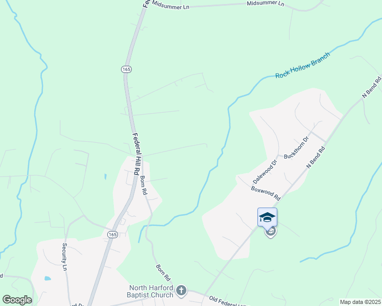Image resolution: width=382 pixels, height=306 pixels.
Task: Click the upper route 165 highway shield
Action: tap(126, 69)
